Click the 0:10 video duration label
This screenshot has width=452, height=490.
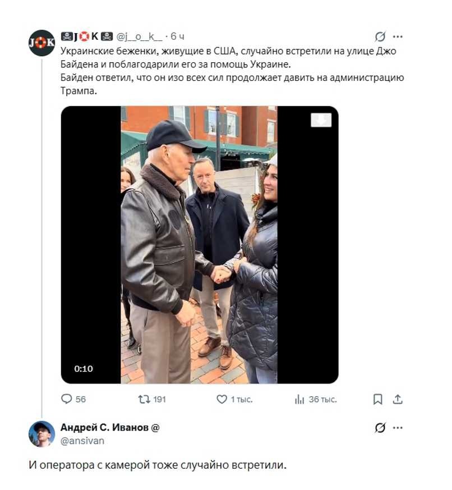(x=84, y=368)
